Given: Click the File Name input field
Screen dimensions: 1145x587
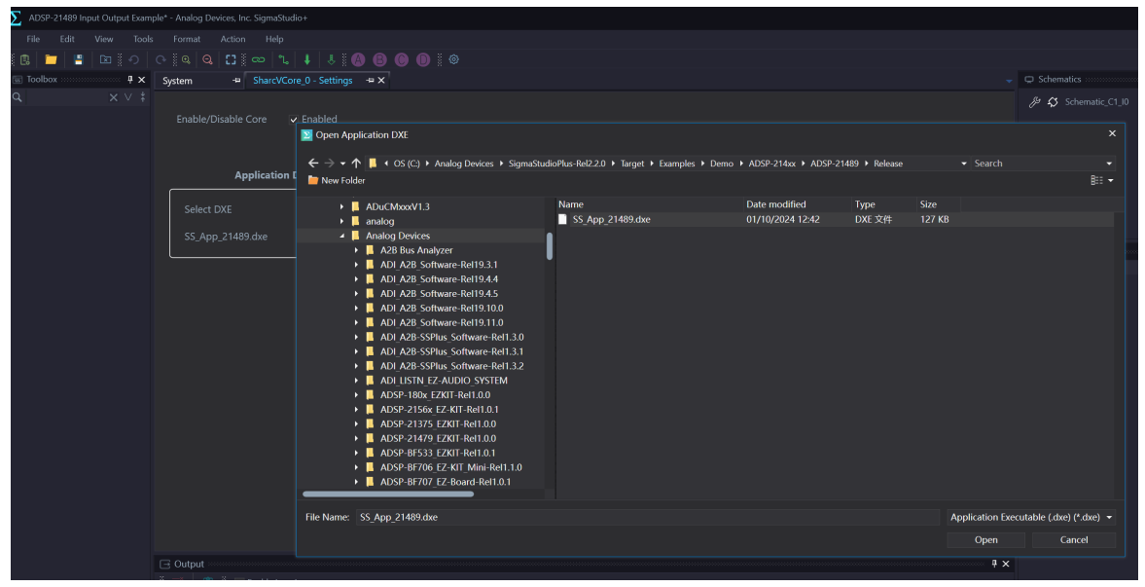Looking at the screenshot, I should (647, 518).
